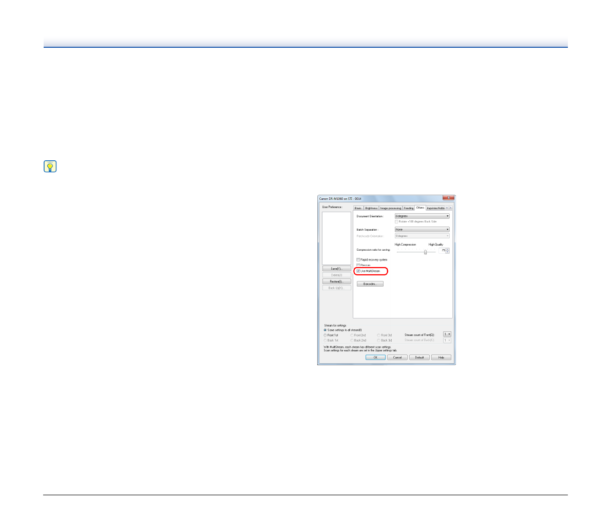Click the compression ratio value stepper

[447, 251]
